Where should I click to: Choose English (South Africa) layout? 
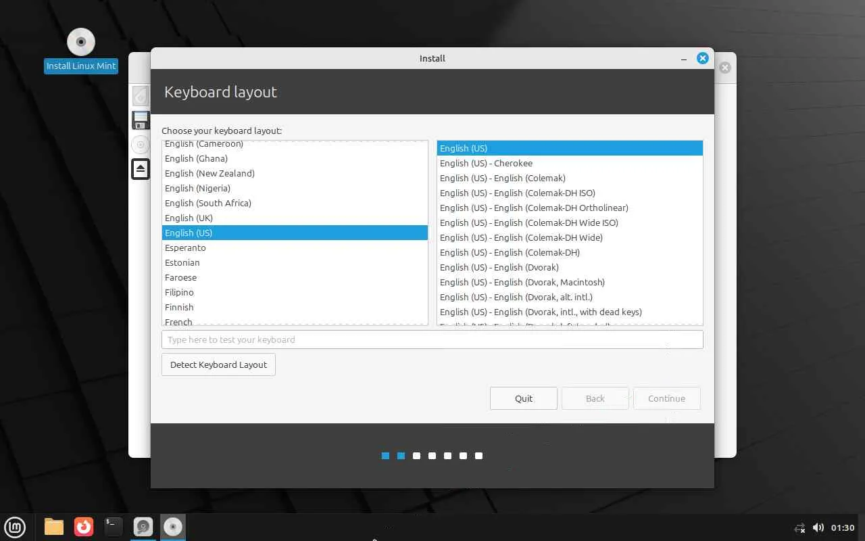[x=295, y=203]
